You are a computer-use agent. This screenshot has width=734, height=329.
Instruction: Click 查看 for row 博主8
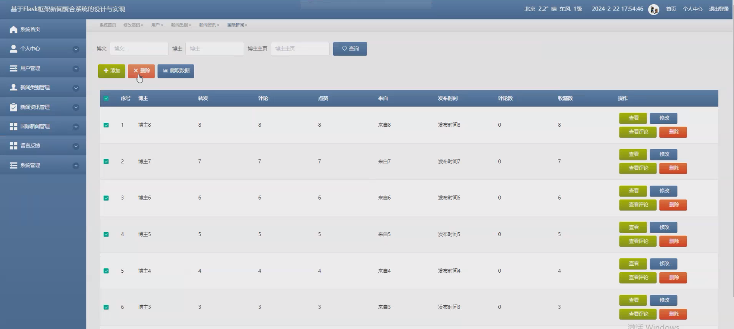[633, 118]
